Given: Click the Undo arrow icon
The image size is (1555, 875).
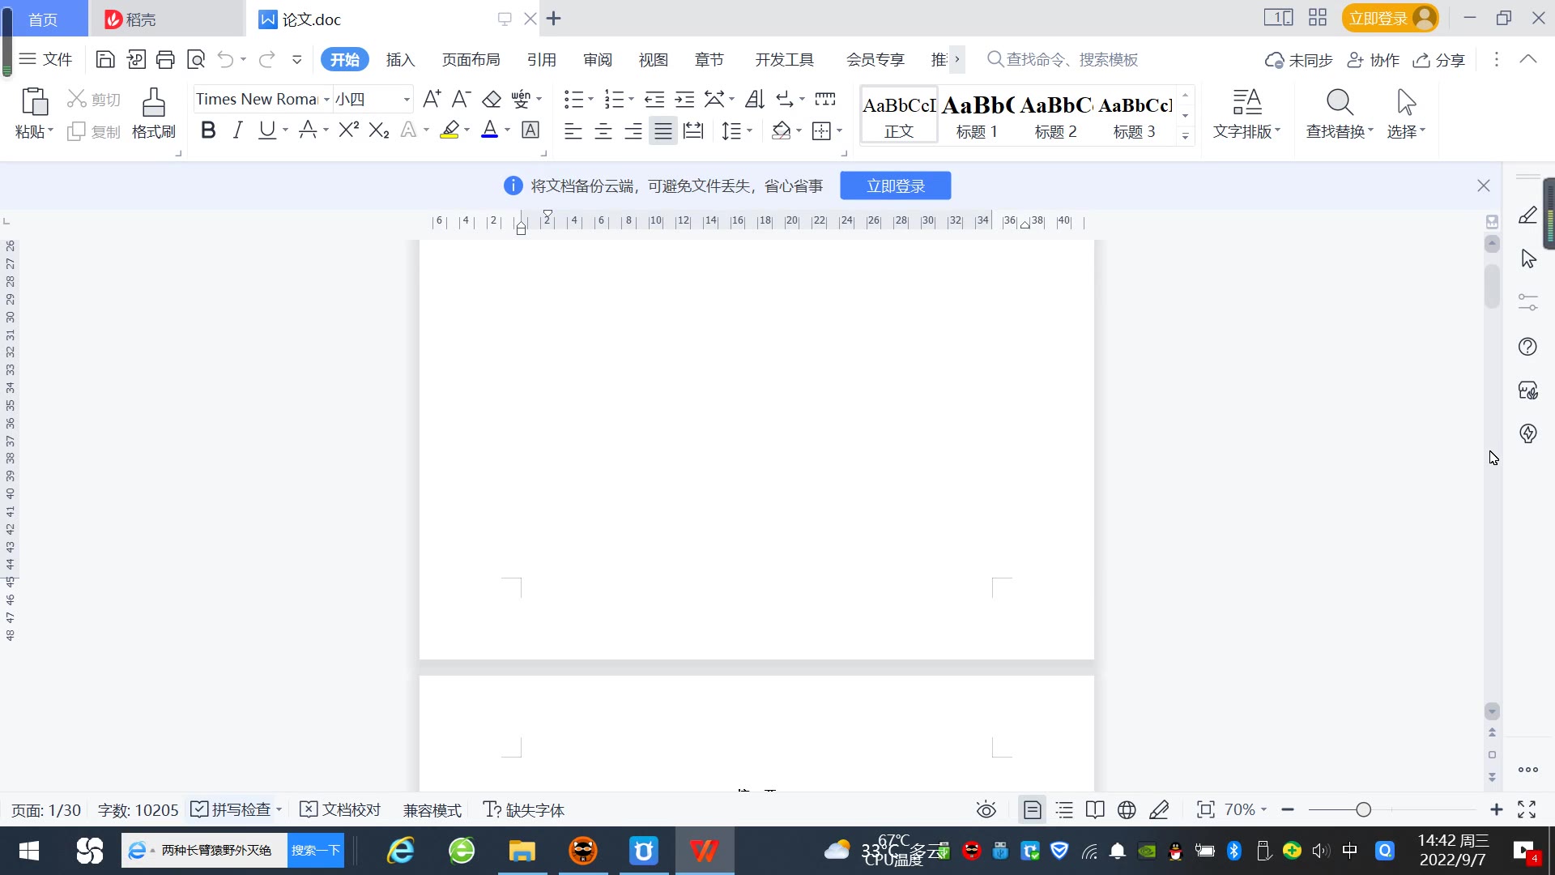Looking at the screenshot, I should (226, 59).
